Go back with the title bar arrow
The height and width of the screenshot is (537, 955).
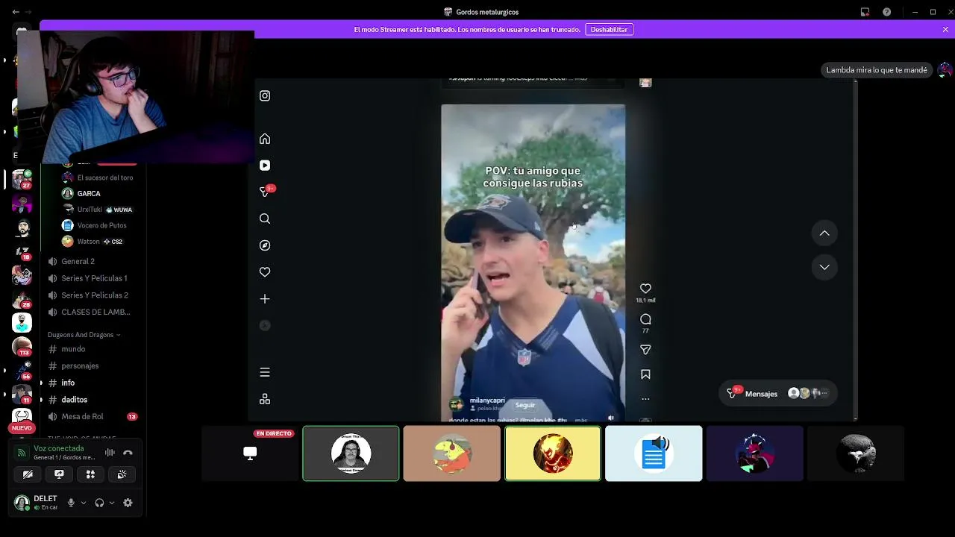15,12
